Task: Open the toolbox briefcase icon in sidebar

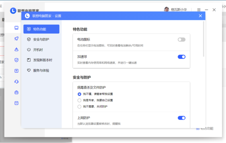Action: pos(16,92)
